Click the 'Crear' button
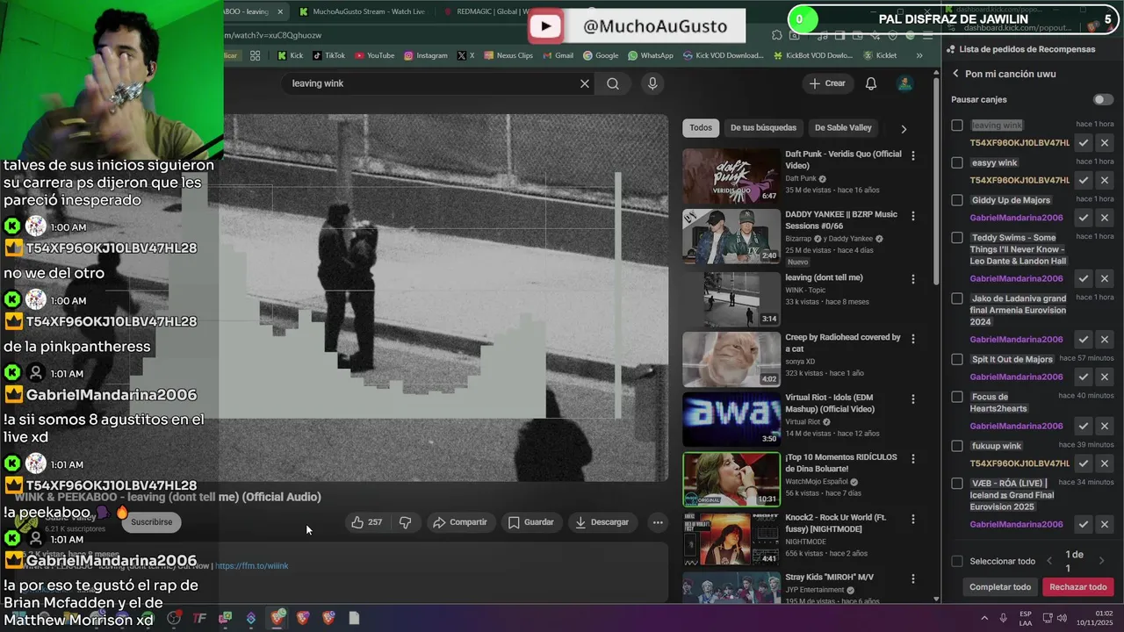1124x632 pixels. point(827,83)
